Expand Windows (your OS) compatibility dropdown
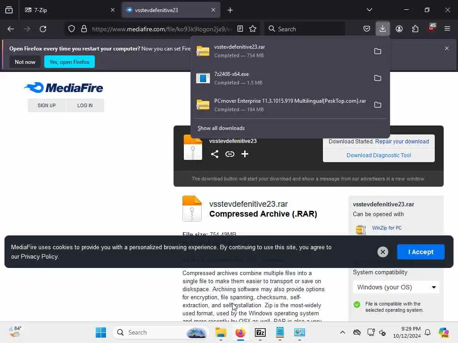Viewport: 458px width, 343px height. pyautogui.click(x=396, y=287)
